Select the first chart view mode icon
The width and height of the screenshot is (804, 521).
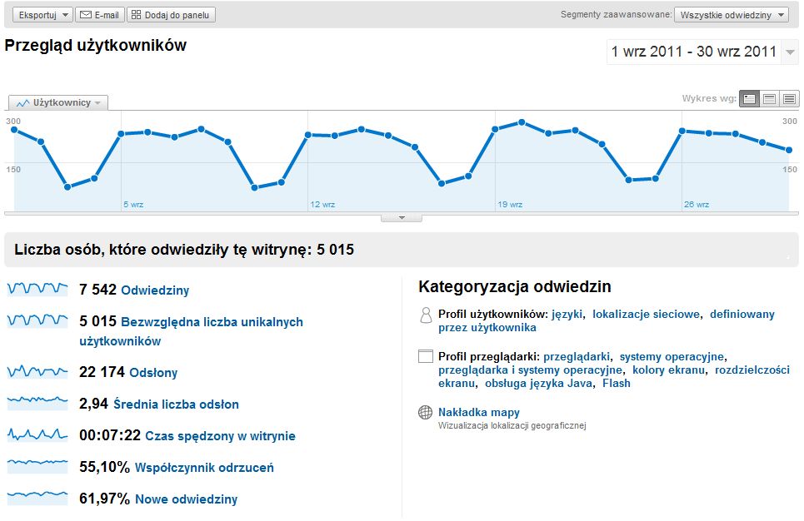pos(749,99)
